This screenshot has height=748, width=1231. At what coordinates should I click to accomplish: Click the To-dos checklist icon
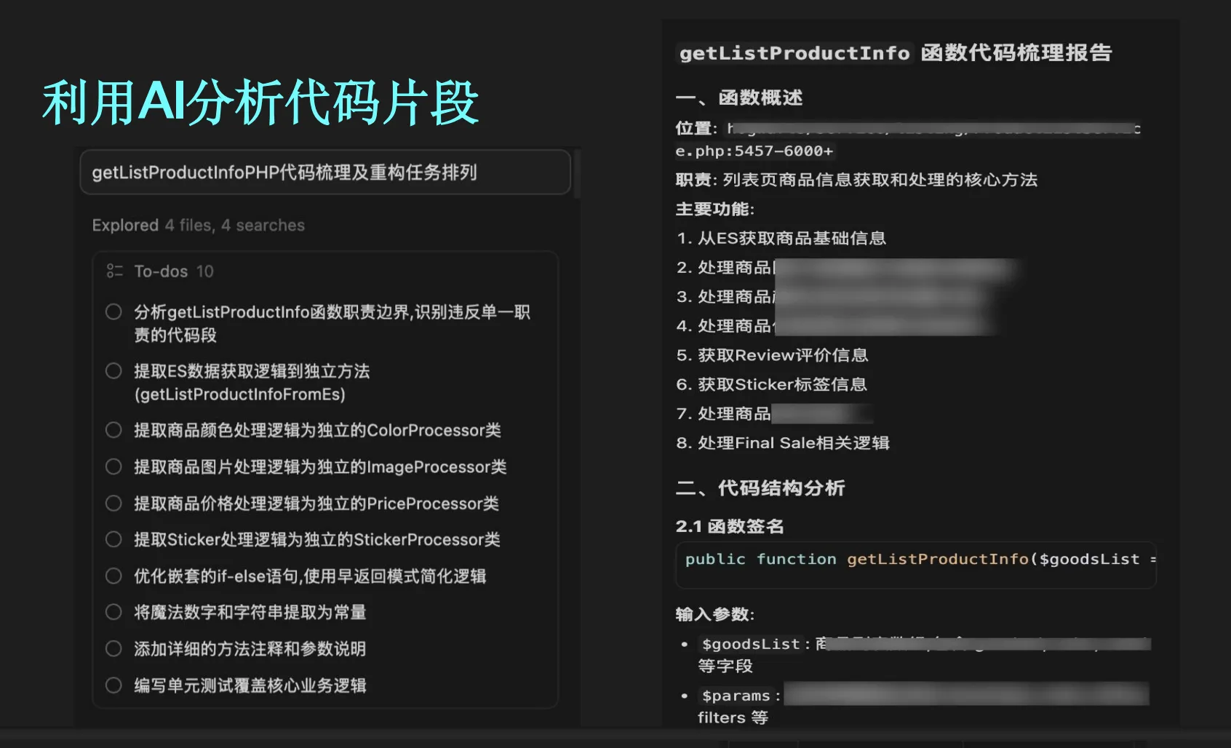(x=114, y=270)
